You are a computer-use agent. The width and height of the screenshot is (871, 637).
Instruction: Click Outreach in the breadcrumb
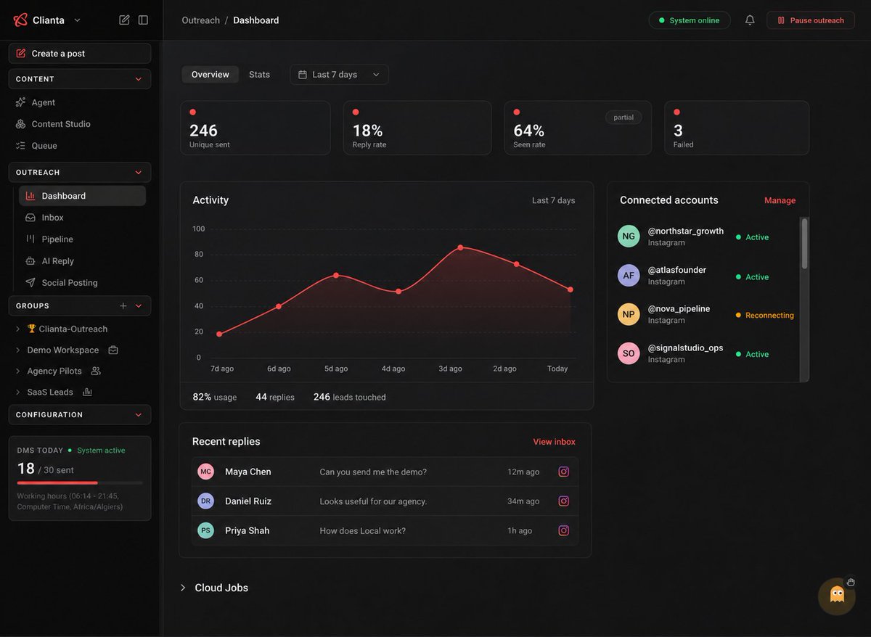click(200, 20)
